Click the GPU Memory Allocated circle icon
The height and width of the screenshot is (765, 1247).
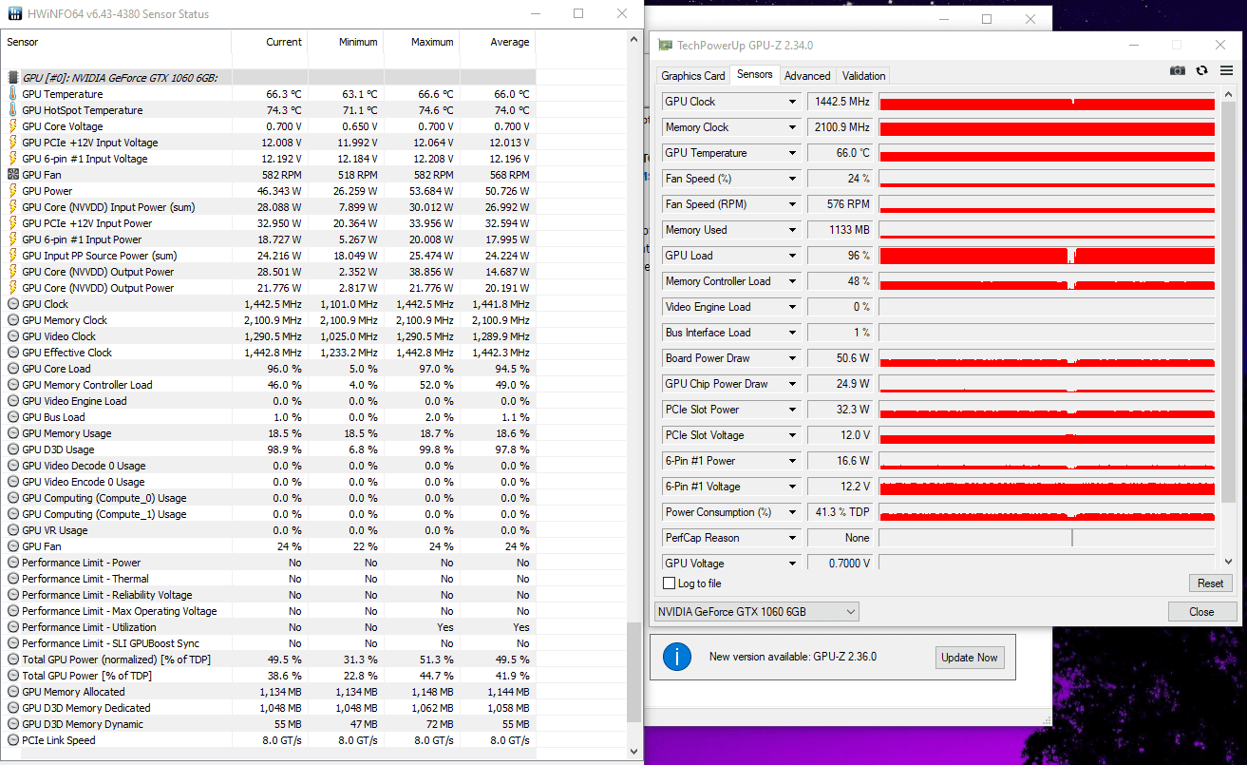pos(13,692)
